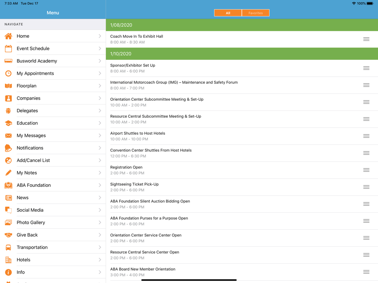Open Busworld Academy menu item

click(53, 61)
